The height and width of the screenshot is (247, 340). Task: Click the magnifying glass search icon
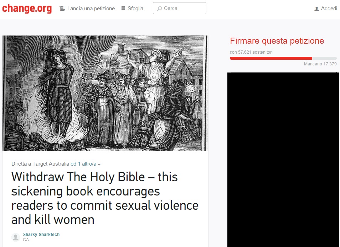click(159, 9)
